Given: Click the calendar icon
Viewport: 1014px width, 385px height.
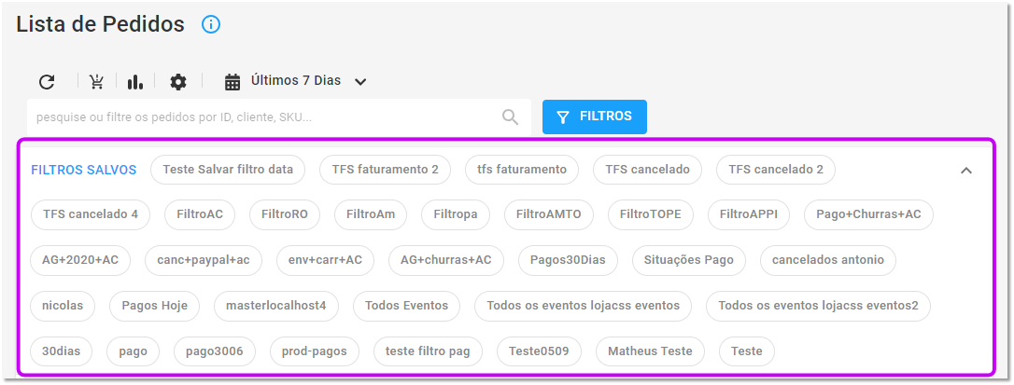Looking at the screenshot, I should [232, 82].
